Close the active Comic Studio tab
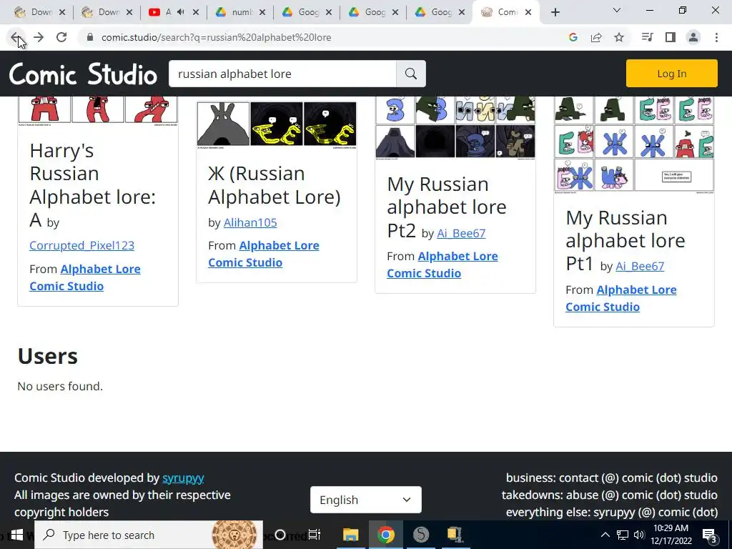The image size is (732, 549). coord(528,13)
